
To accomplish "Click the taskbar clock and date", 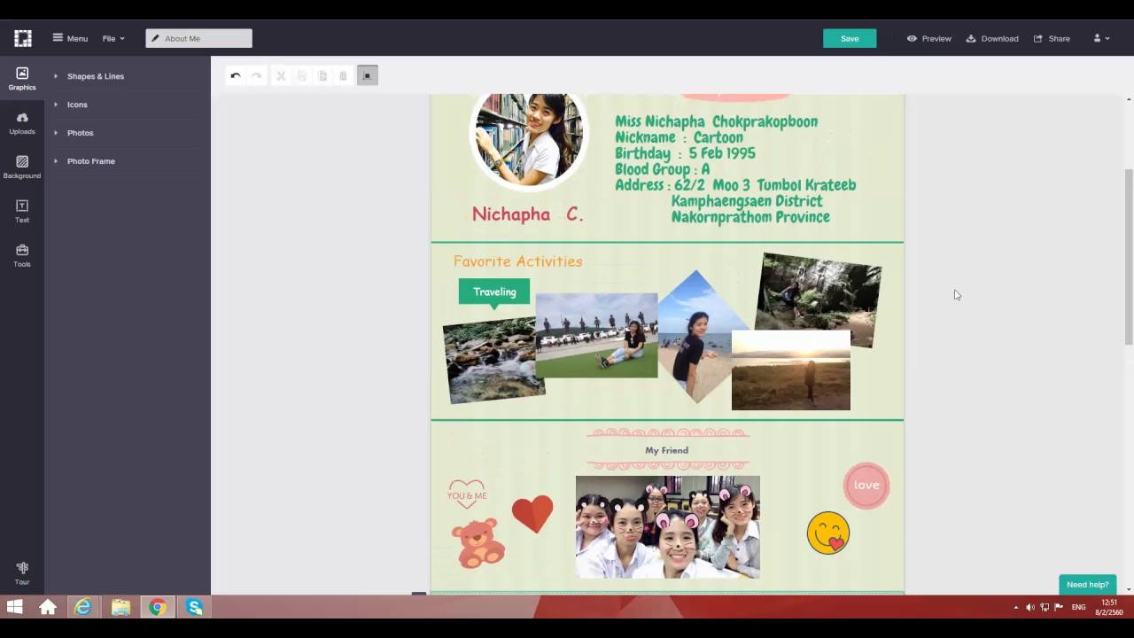I will coord(1109,607).
